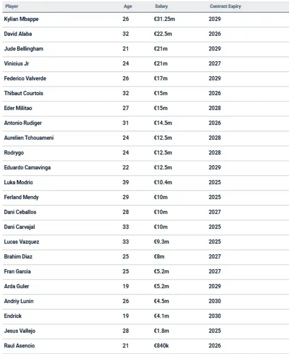The width and height of the screenshot is (289, 354).
Task: Select the Contract Expiry column header
Action: pos(226,7)
